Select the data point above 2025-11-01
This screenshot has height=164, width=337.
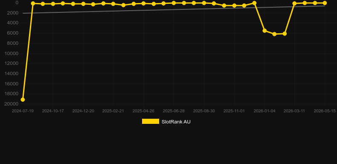pyautogui.click(x=234, y=6)
